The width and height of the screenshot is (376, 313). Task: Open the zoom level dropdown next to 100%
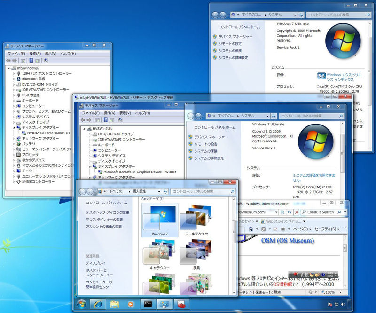[x=340, y=292]
